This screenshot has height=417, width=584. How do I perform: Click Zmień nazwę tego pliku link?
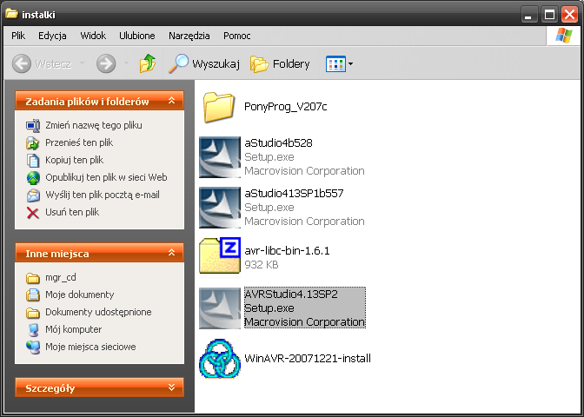pyautogui.click(x=94, y=125)
